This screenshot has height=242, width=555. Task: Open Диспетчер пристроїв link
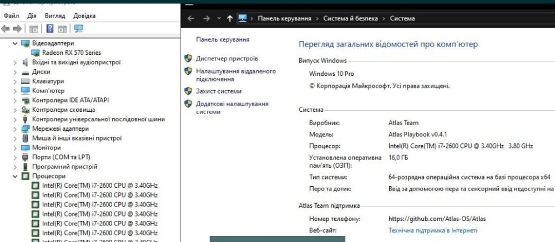(x=227, y=59)
